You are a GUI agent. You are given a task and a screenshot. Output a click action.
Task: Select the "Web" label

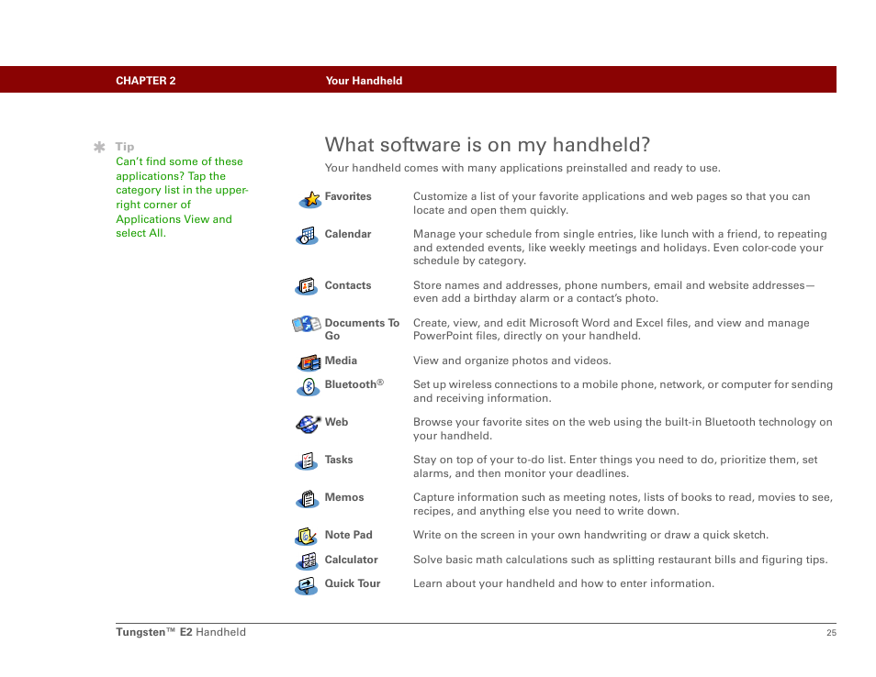(336, 422)
